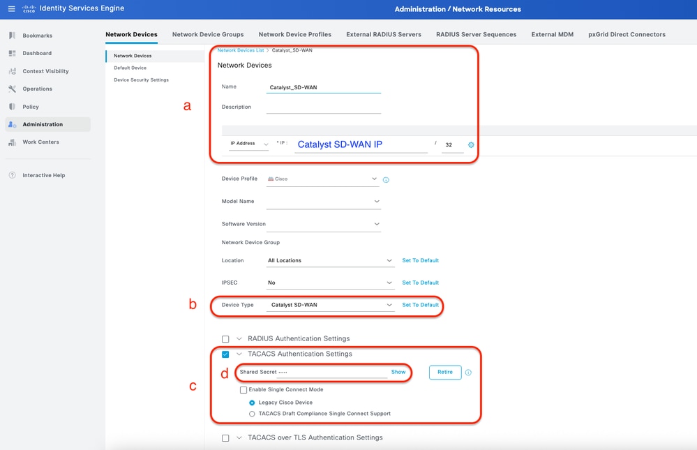Switch to Network Device Profiles tab

(294, 34)
